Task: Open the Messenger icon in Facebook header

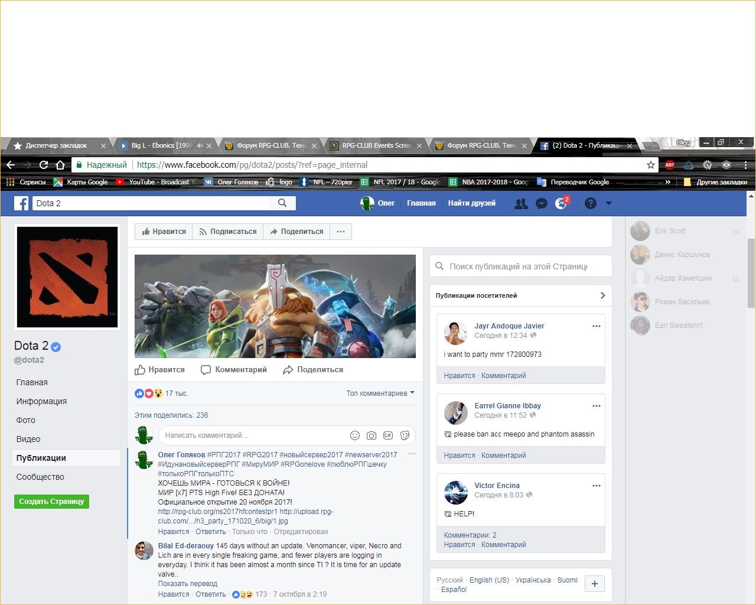Action: [x=541, y=203]
